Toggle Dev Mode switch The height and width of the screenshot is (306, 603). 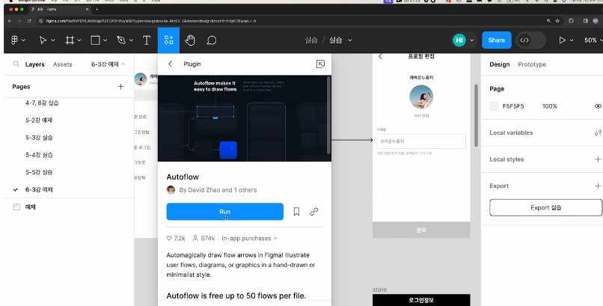tap(530, 40)
